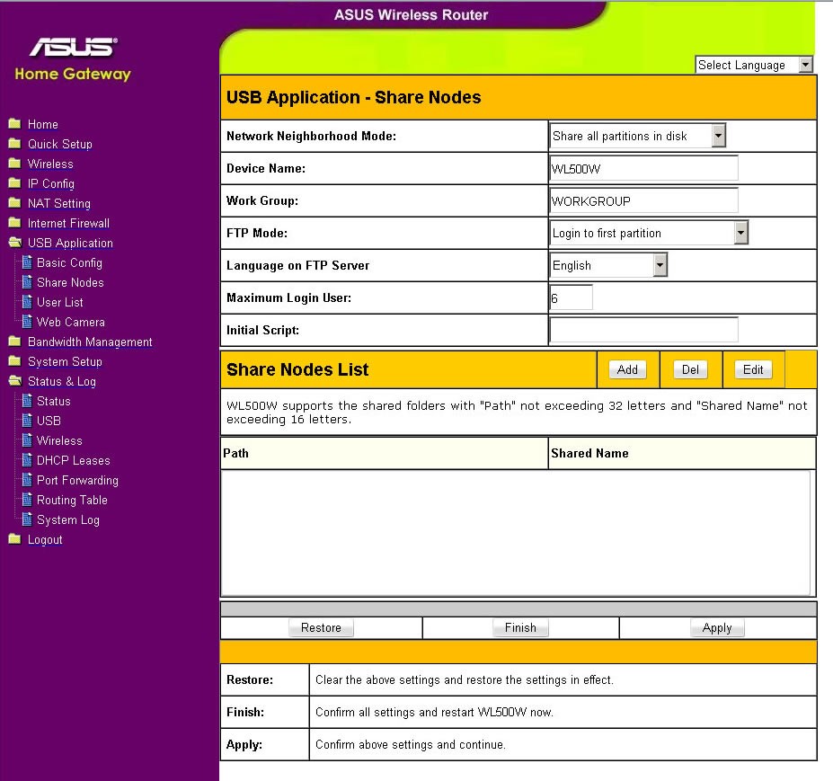Click the page icon beside User List

point(27,302)
